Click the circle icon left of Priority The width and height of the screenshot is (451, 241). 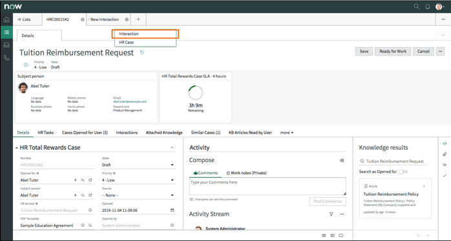point(26,65)
